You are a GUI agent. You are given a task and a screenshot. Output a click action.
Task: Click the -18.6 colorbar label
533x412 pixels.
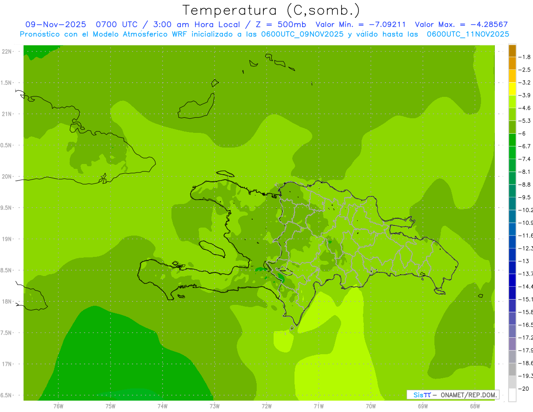click(x=526, y=363)
